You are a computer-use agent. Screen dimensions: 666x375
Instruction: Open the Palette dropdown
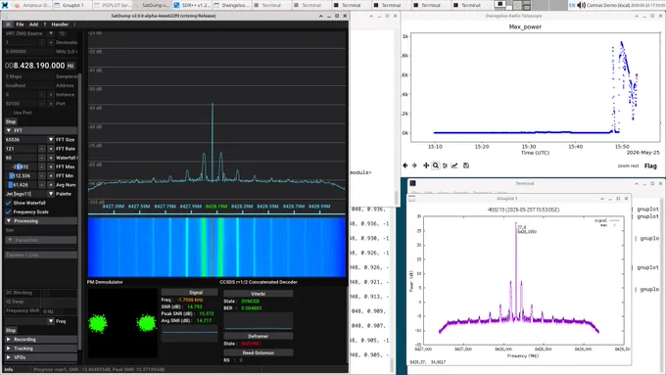51,194
